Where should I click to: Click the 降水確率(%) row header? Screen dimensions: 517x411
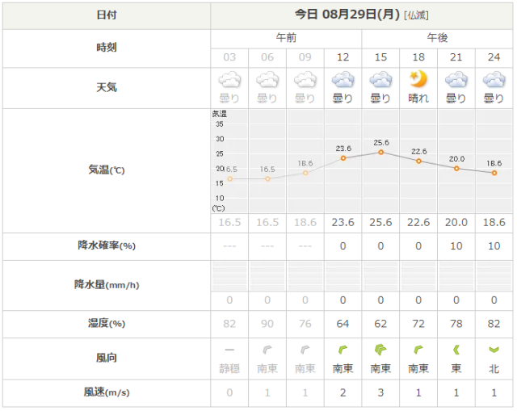107,246
